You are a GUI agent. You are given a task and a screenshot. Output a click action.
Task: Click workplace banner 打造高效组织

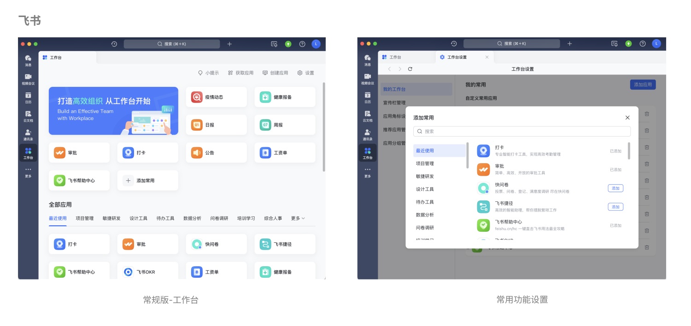coord(113,111)
